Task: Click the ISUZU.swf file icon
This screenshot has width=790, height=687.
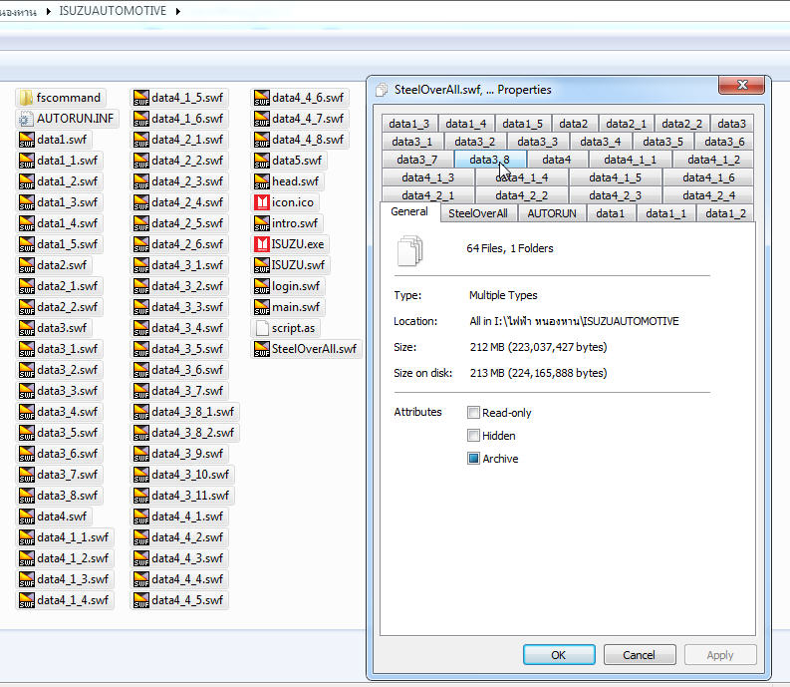Action: (x=261, y=265)
